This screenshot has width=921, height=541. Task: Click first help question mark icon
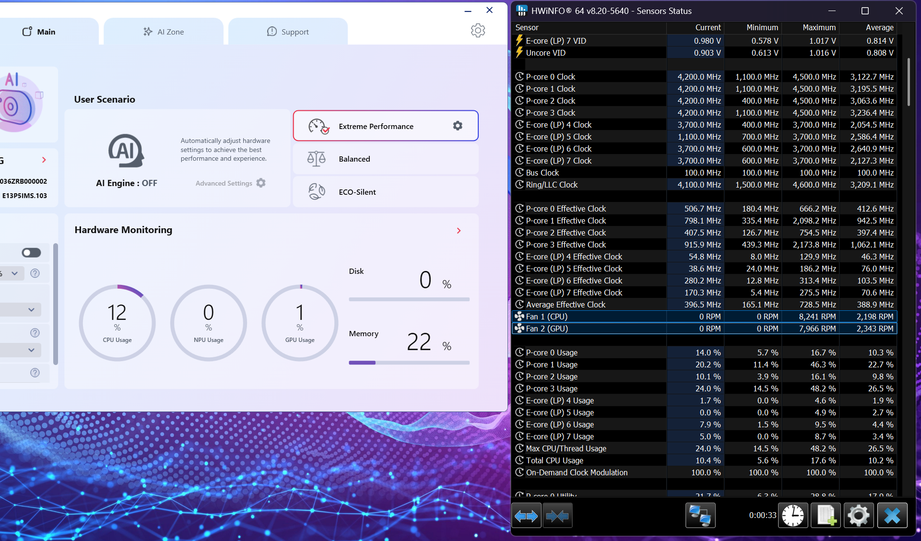point(35,273)
